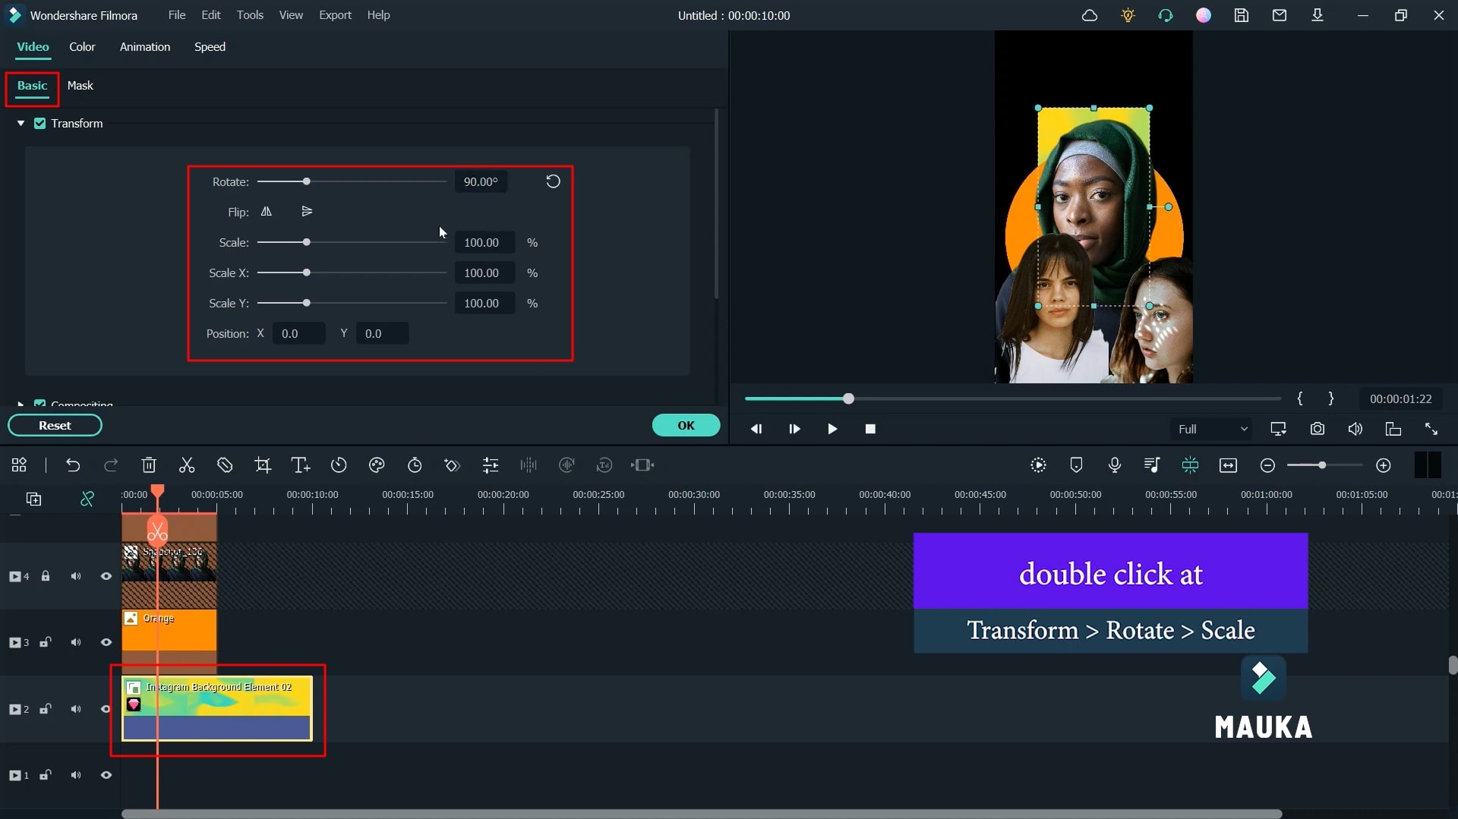Click the Scale Y slider handle
The width and height of the screenshot is (1458, 819).
307,303
